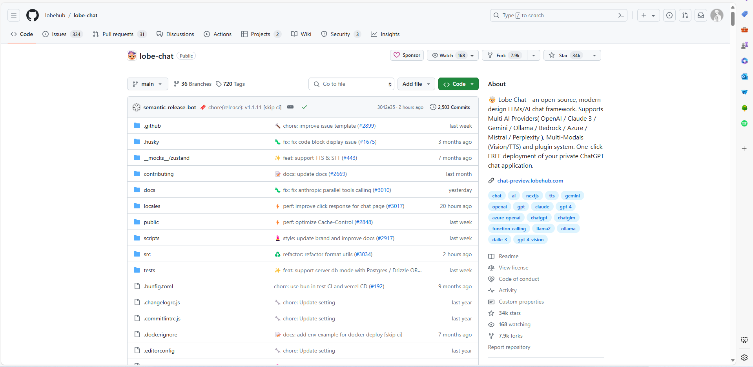Screen dimensions: 753x367
Task: Open the Star lists dropdown arrow
Action: 594,55
